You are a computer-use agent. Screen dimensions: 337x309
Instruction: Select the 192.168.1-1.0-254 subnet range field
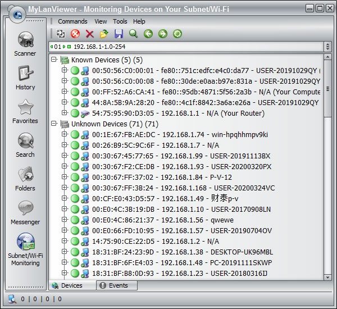click(x=186, y=47)
